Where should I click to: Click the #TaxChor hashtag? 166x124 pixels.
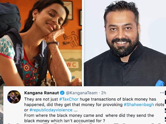click(69, 99)
